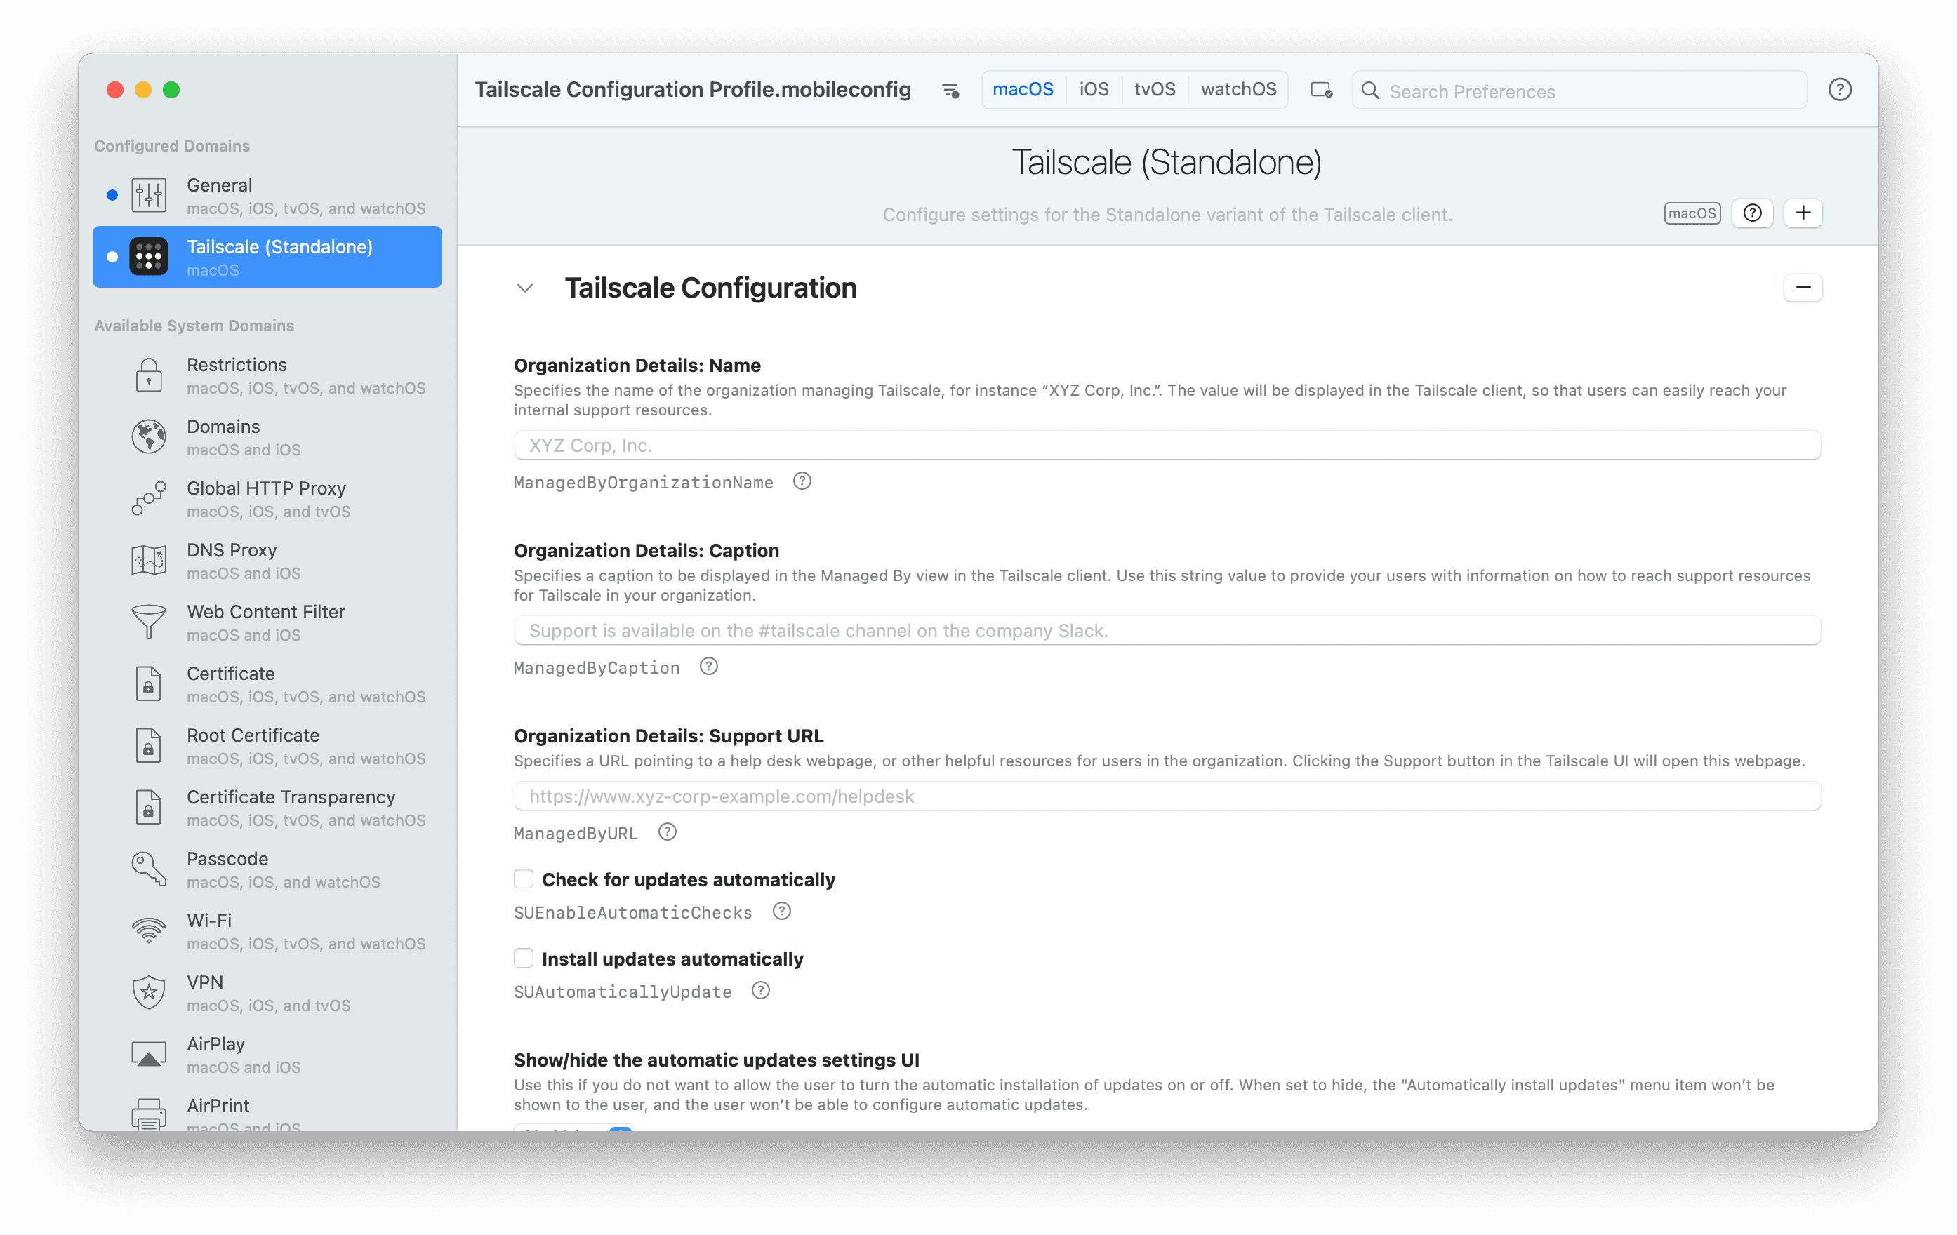The image size is (1957, 1235).
Task: Select the DNS Proxy payload icon
Action: (149, 560)
